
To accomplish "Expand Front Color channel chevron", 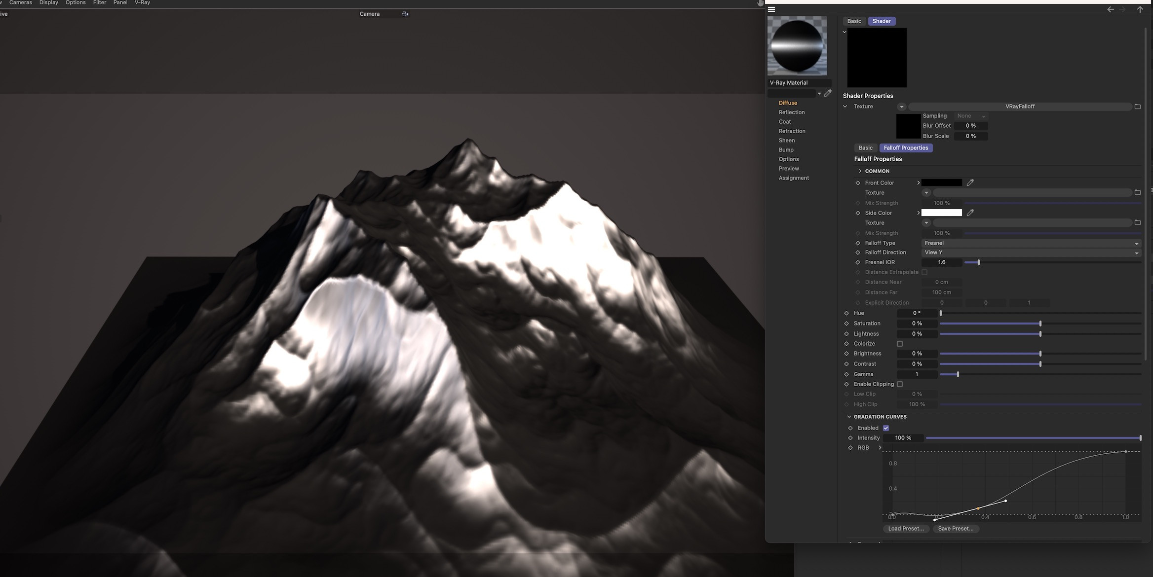I will coord(918,183).
